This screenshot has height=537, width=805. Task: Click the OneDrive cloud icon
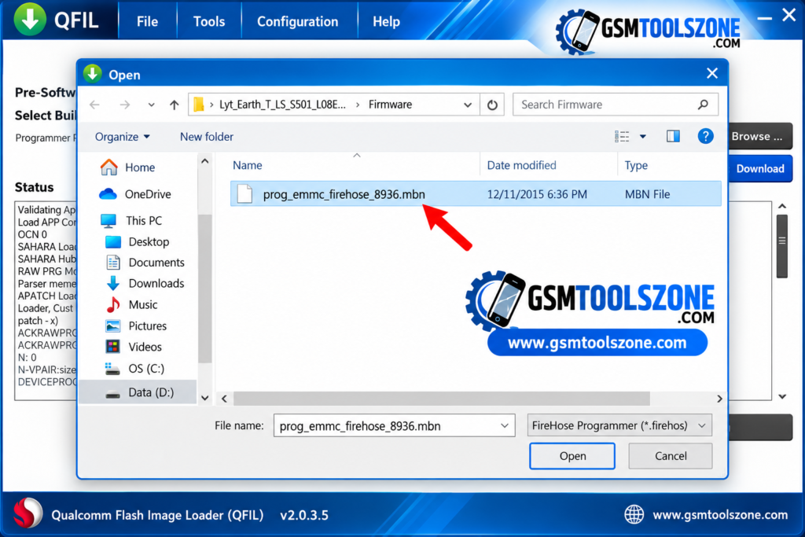108,194
